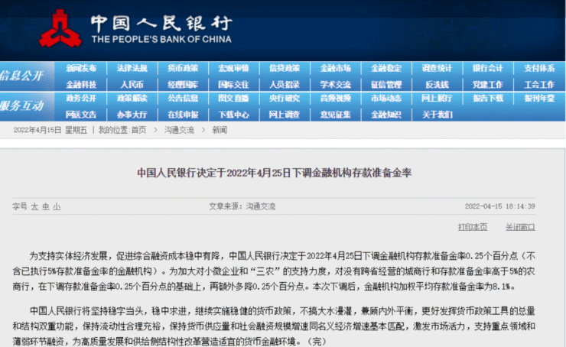
Task: Choose 办事大厅 in bottom nav row
Action: (x=132, y=115)
